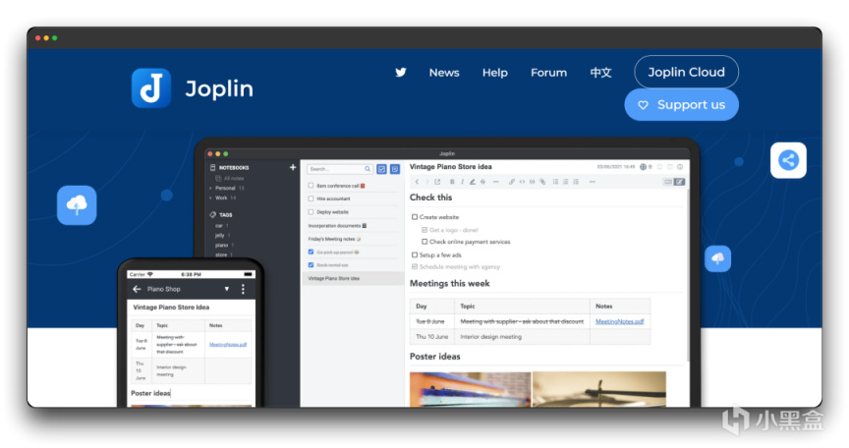849x448 pixels.
Task: Click the large cloud upload icon tile
Action: (x=77, y=205)
